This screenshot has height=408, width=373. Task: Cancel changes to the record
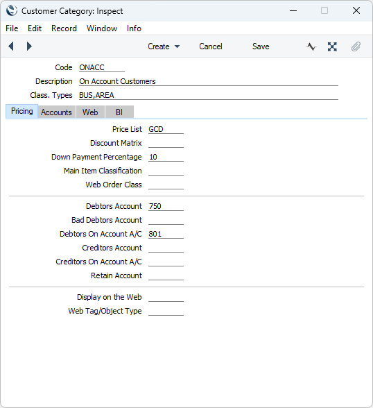click(x=211, y=46)
